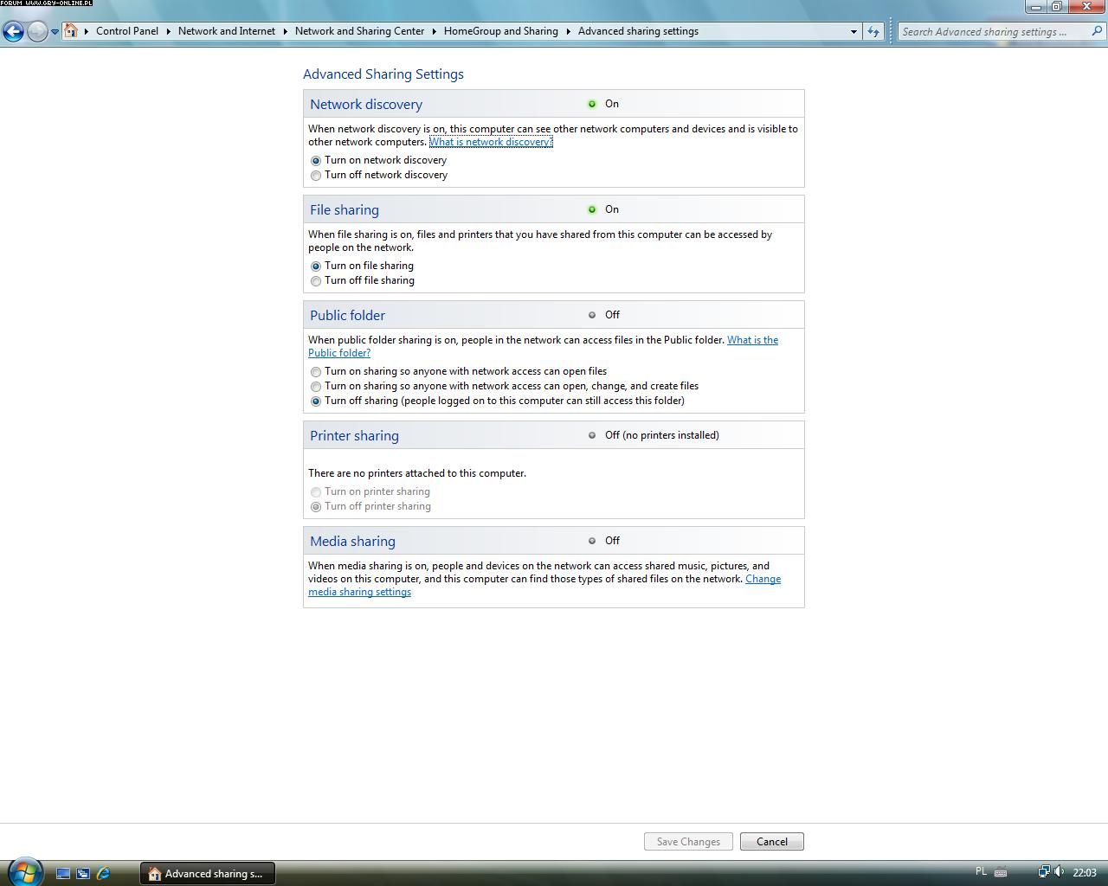Click the Back navigation arrow button

13,32
